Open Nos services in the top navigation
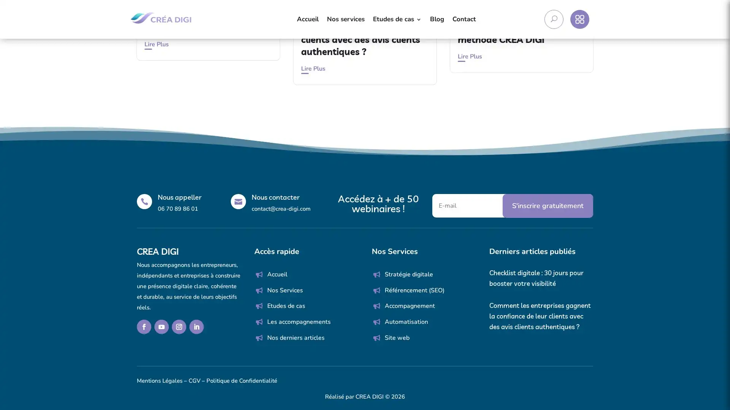 pyautogui.click(x=346, y=19)
